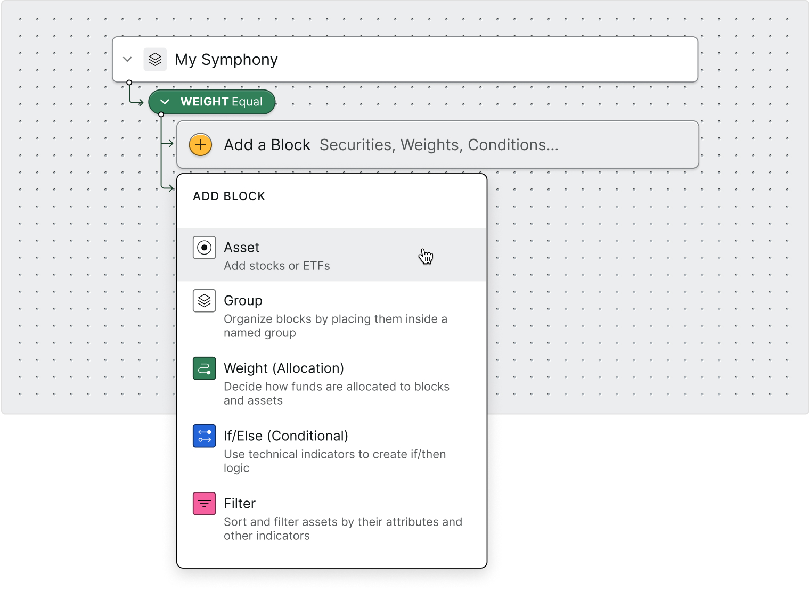Click the blue If/Else conditional icon
Viewport: 809px width, 591px height.
click(205, 436)
